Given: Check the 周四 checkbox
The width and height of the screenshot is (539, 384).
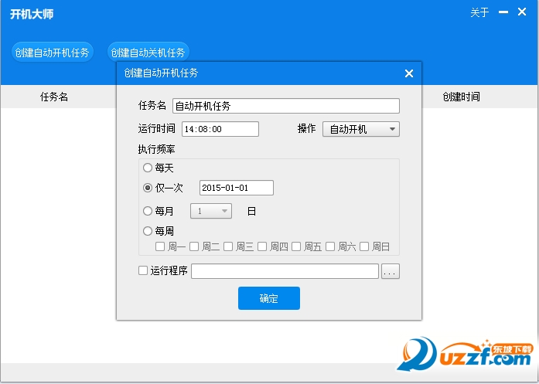Looking at the screenshot, I should [262, 246].
